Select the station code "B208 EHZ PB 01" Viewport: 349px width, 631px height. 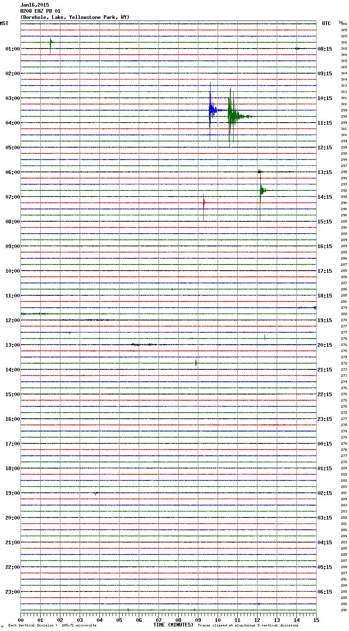point(40,11)
